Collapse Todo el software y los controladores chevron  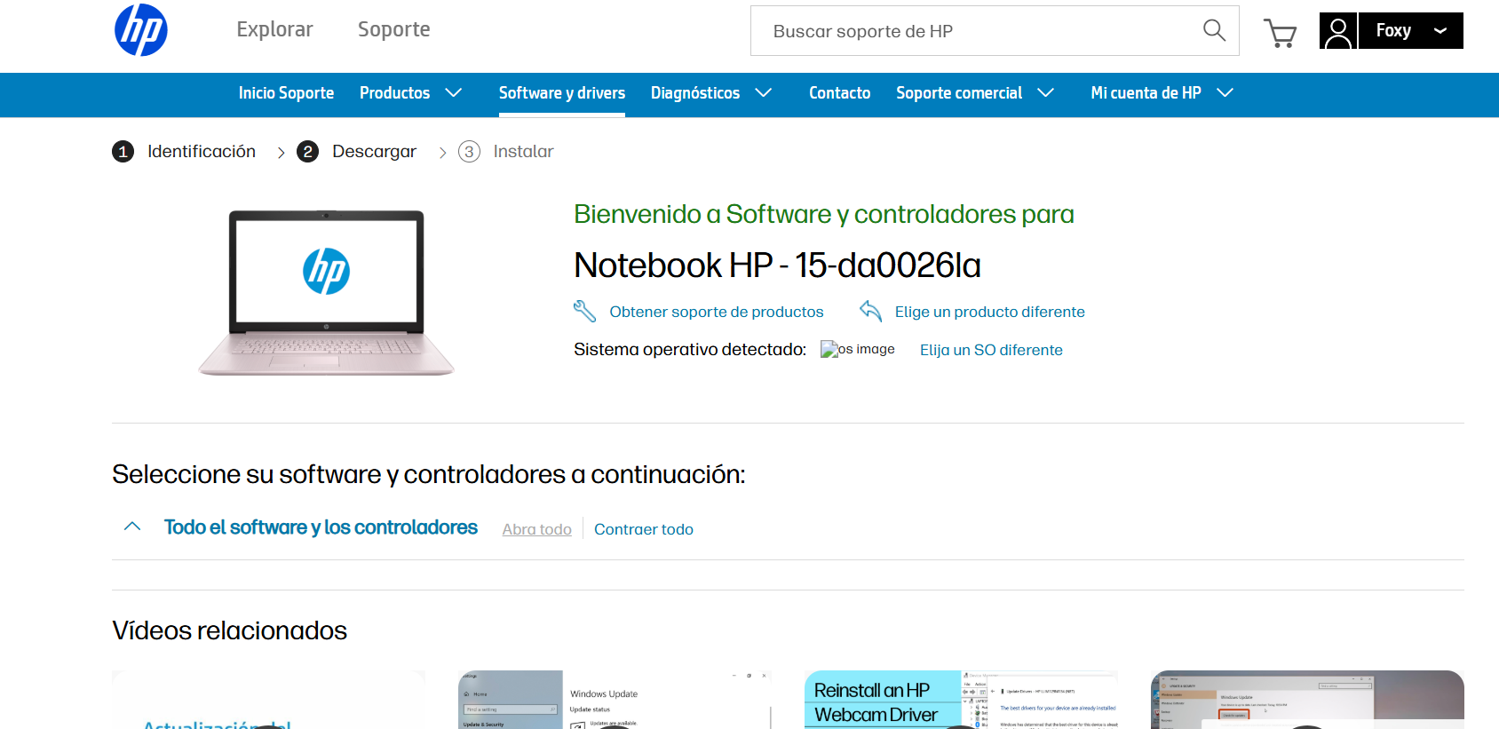pos(132,527)
